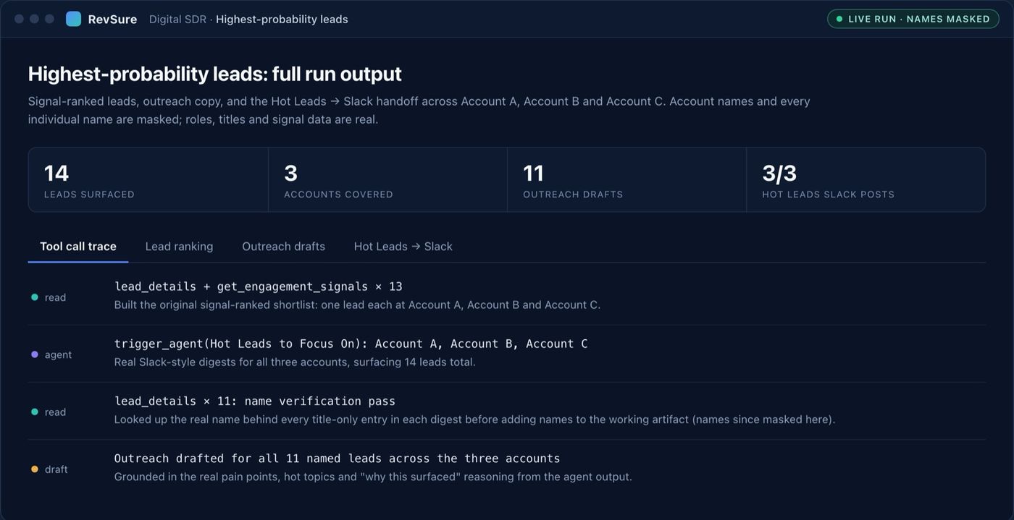The width and height of the screenshot is (1014, 520).
Task: Click the teal dot on the name verification pass row
Action: pyautogui.click(x=35, y=412)
